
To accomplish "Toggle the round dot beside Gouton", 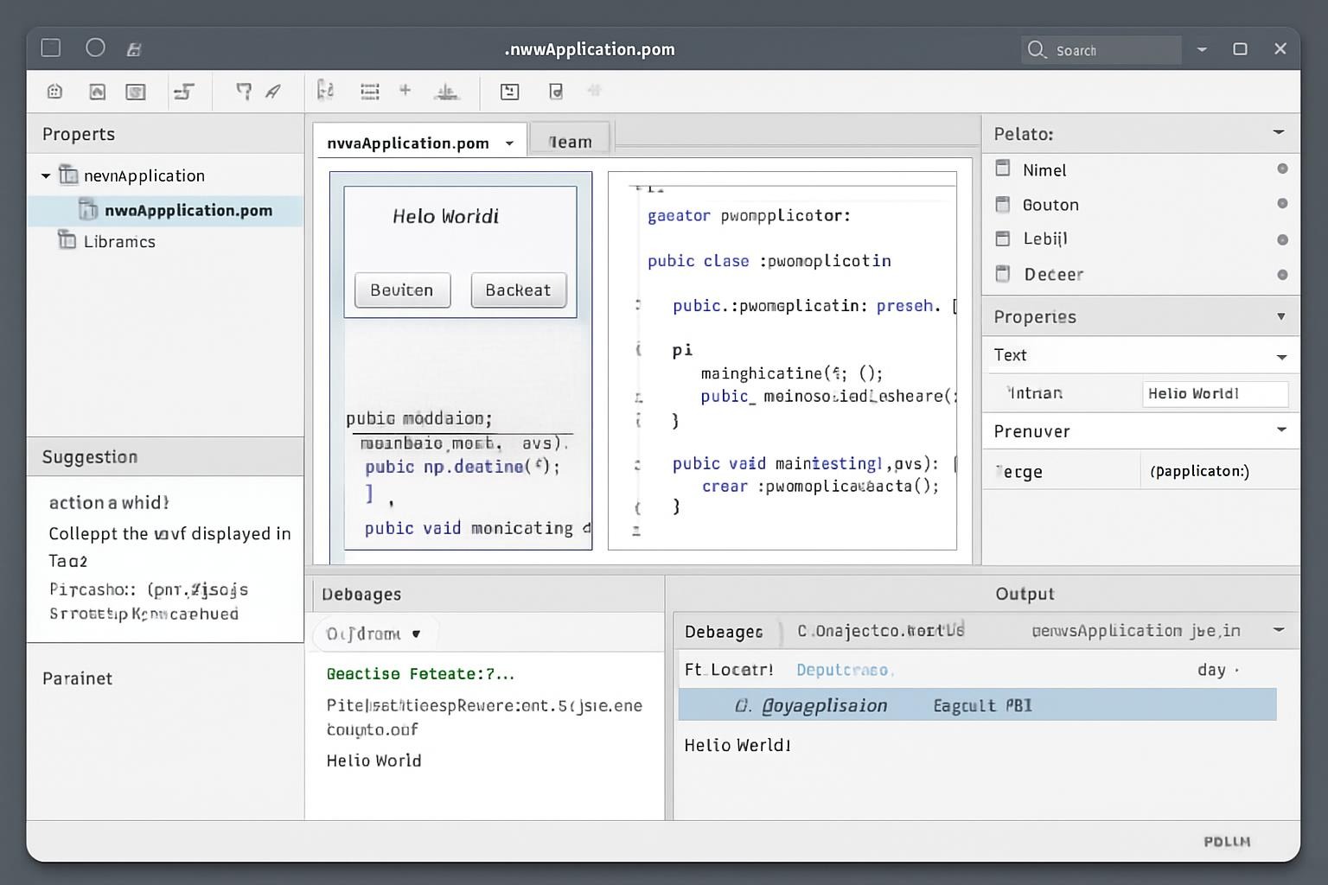I will pos(1282,204).
